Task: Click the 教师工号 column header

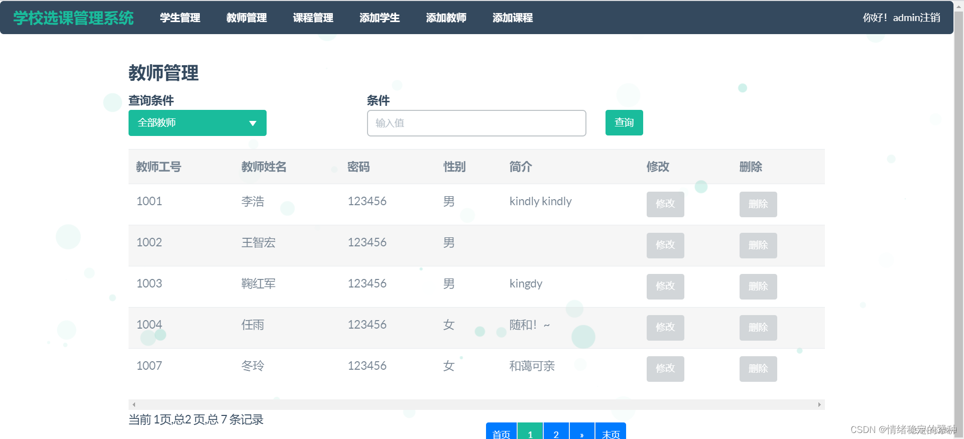Action: [159, 167]
